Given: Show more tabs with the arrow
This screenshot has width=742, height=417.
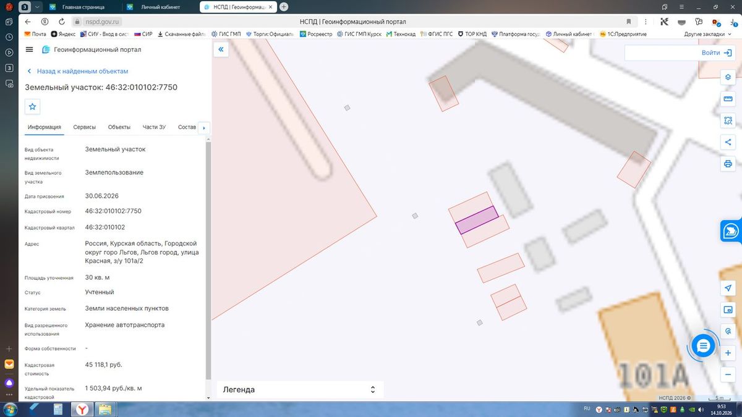Looking at the screenshot, I should tap(204, 128).
